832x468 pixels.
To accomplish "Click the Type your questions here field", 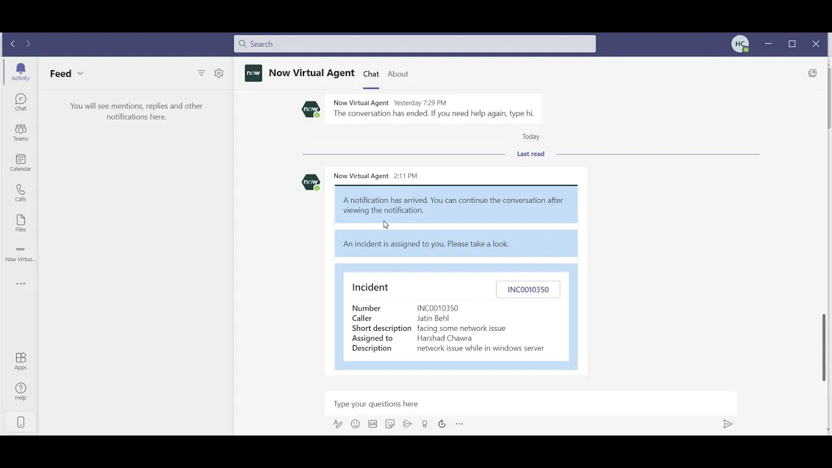I will (x=530, y=404).
